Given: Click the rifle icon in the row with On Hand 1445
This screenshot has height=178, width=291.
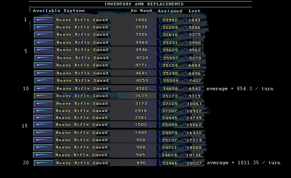Looking at the screenshot, I should [x=43, y=133].
